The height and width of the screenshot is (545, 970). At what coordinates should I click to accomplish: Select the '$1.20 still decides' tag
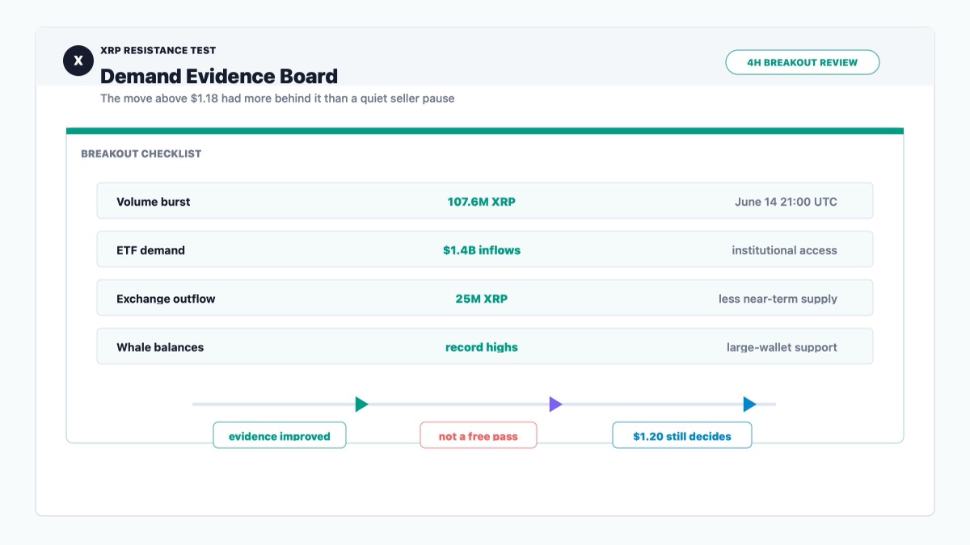(682, 436)
